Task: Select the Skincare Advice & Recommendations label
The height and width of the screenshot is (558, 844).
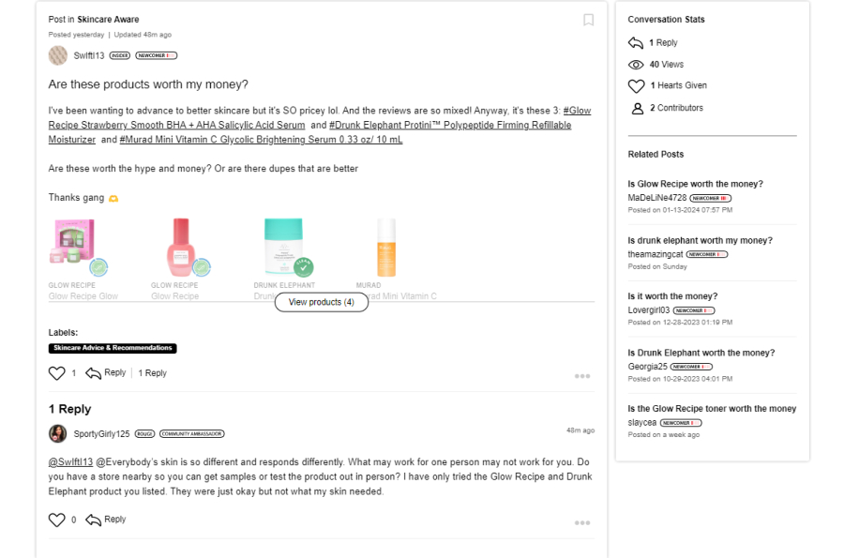Action: click(x=113, y=348)
